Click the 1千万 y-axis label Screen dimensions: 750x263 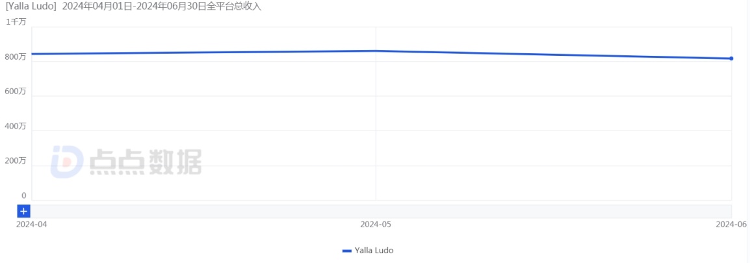16,22
